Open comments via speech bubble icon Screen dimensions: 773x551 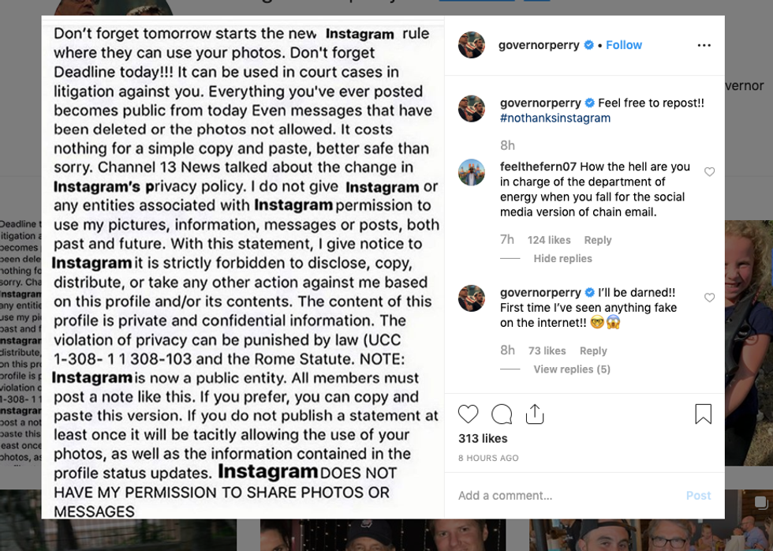502,414
